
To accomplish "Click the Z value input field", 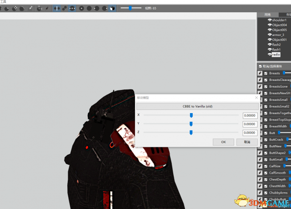I will pyautogui.click(x=250, y=133).
